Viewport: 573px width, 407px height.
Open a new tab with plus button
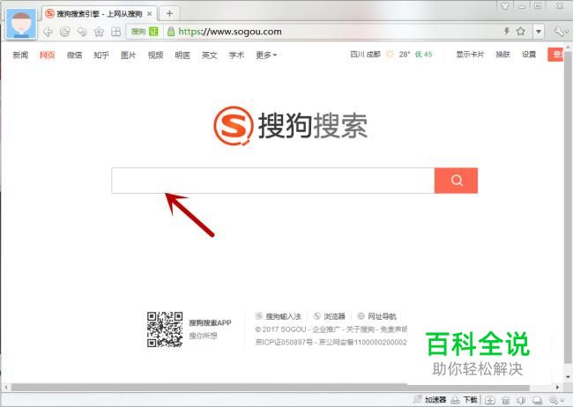(169, 13)
